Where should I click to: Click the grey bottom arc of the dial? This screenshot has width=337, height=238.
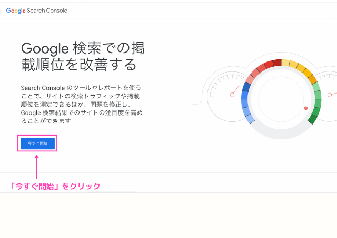pos(281,133)
